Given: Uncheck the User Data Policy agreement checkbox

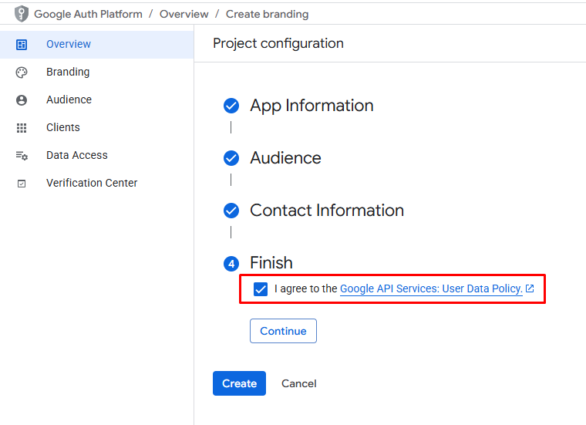Looking at the screenshot, I should tap(261, 289).
